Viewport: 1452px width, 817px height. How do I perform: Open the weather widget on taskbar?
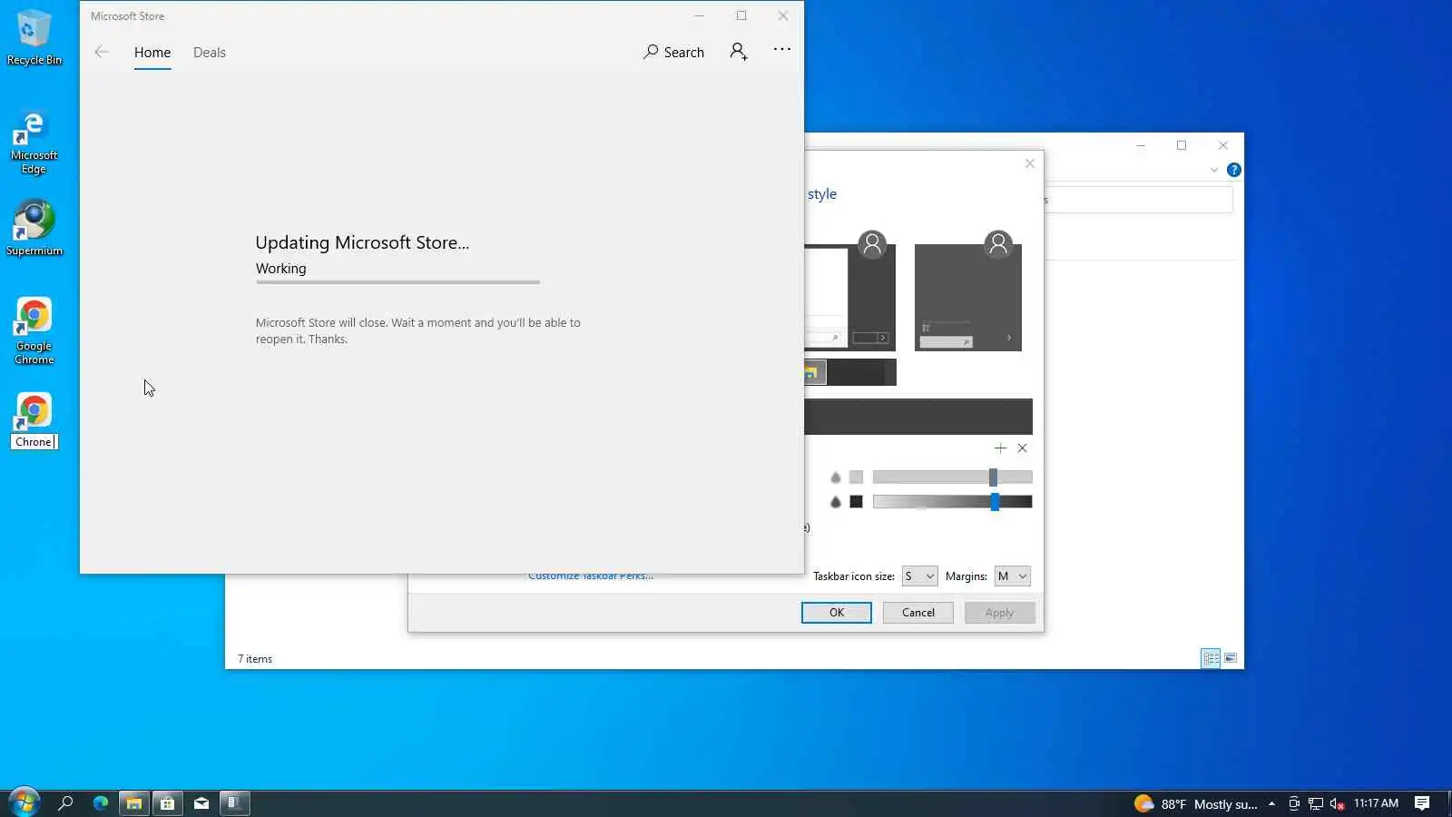tap(1195, 803)
